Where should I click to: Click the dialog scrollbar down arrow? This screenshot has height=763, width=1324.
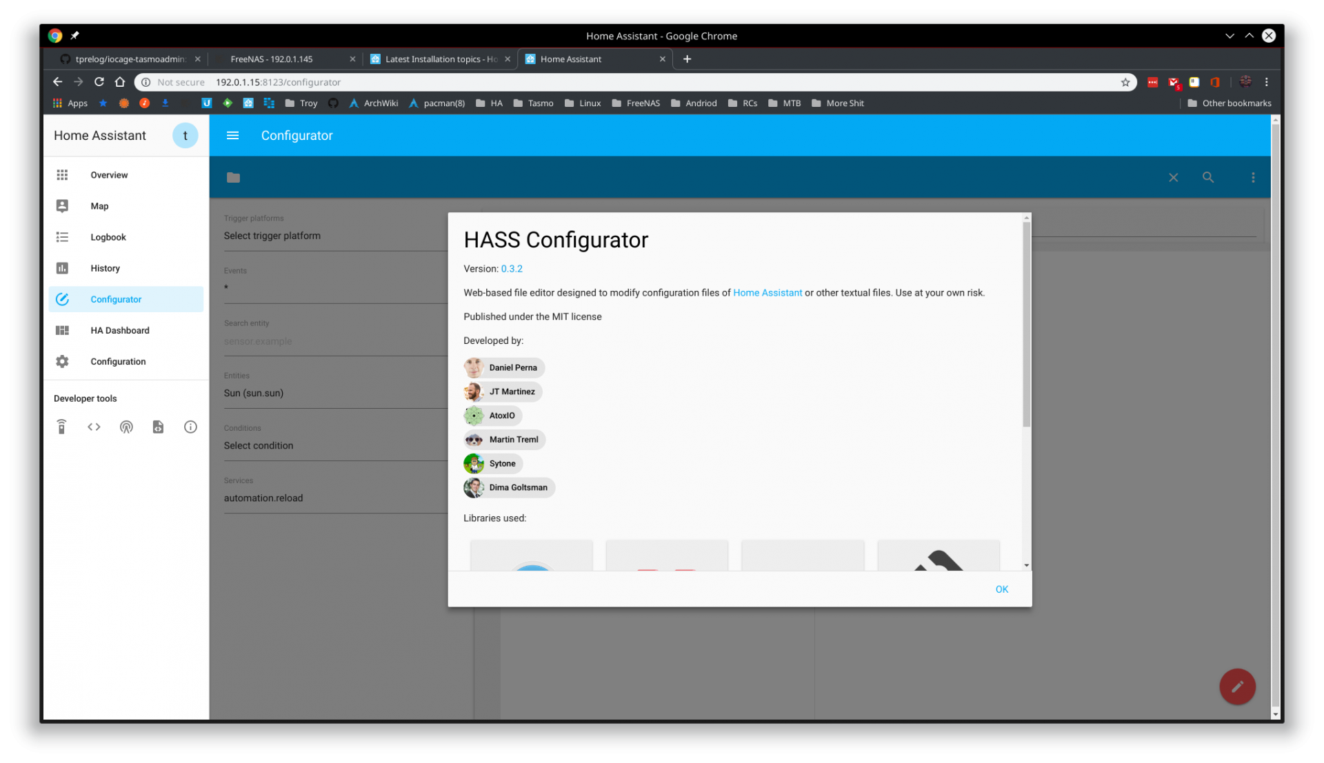point(1026,565)
